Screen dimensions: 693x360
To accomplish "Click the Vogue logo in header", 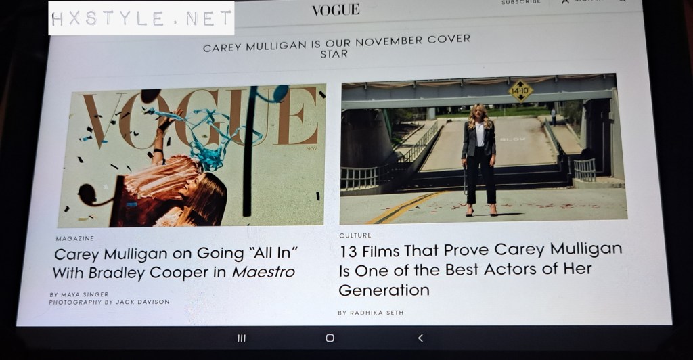I will (x=336, y=10).
